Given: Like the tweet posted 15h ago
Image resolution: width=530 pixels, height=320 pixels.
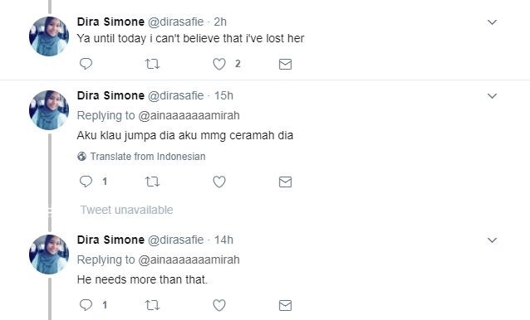Looking at the screenshot, I should click(x=219, y=182).
